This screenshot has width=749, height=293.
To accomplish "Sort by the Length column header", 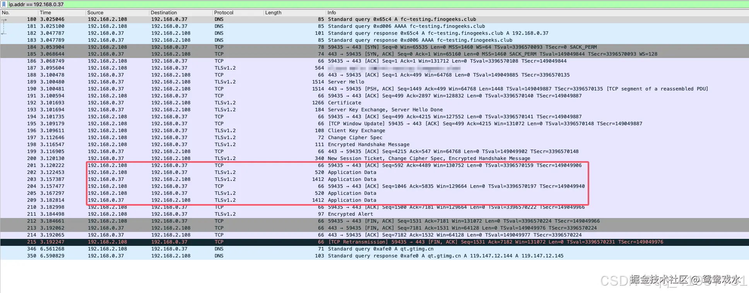I will tap(295, 13).
